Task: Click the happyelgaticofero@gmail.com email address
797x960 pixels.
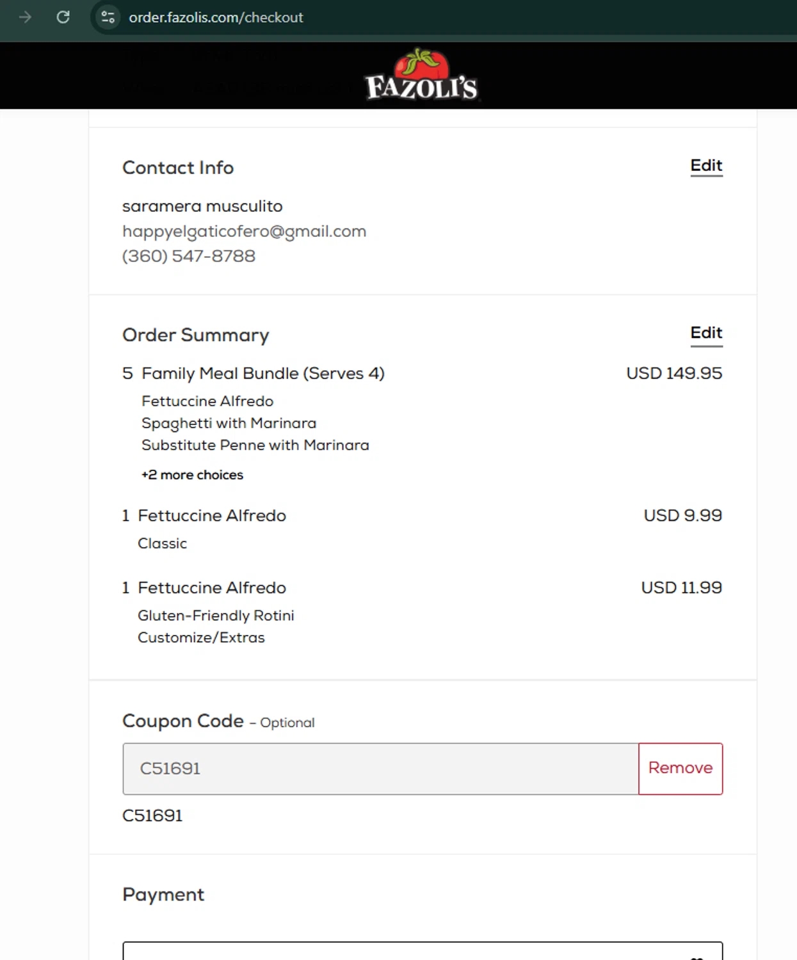Action: [244, 231]
